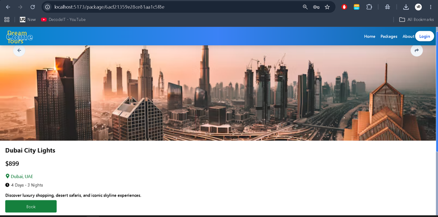Open the DecodeIT - YouTube bookmark
Image resolution: width=438 pixels, height=217 pixels.
(x=63, y=20)
